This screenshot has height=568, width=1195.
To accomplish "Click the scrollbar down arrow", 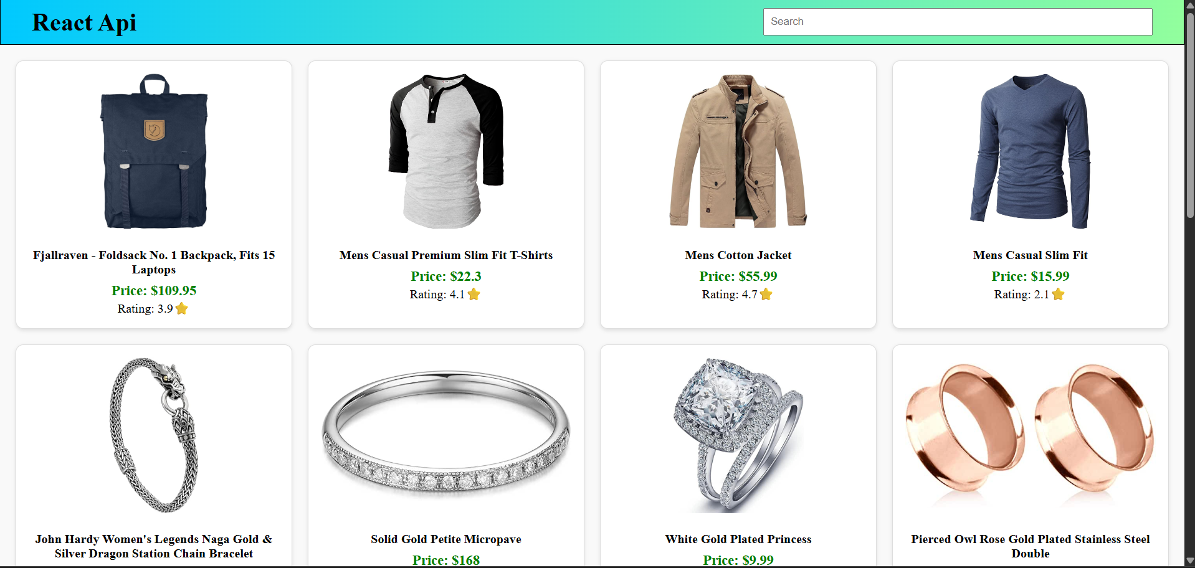I will coord(1190,561).
